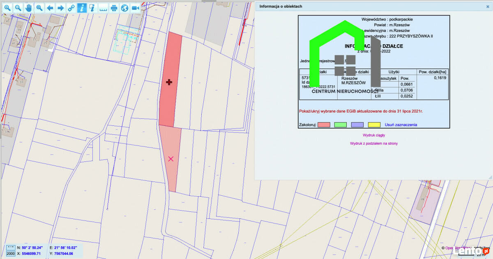Image resolution: width=493 pixels, height=259 pixels.
Task: Click the 'ŁIII' land class cell
Action: pos(378,96)
